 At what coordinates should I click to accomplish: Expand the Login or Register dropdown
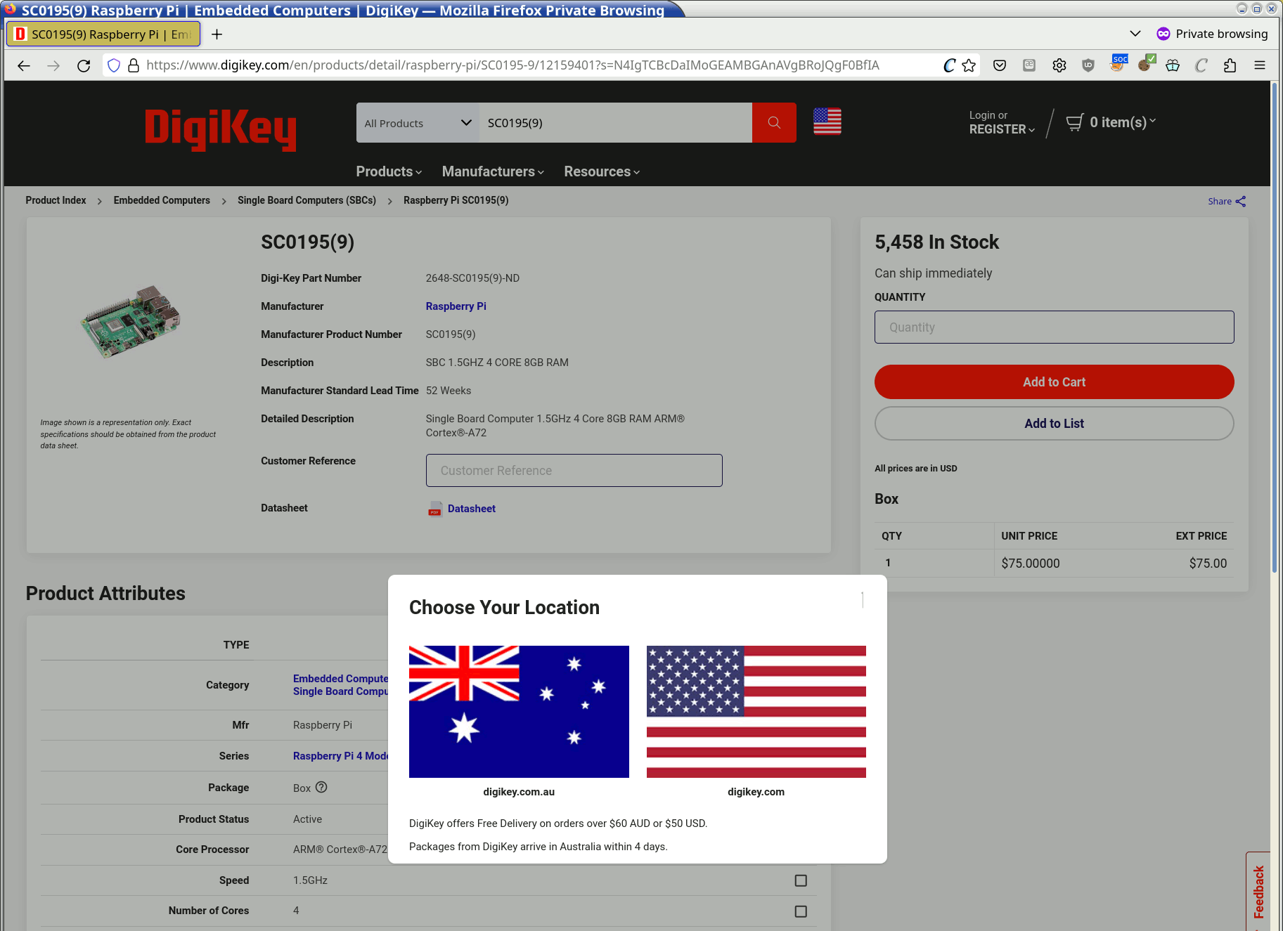[1001, 123]
